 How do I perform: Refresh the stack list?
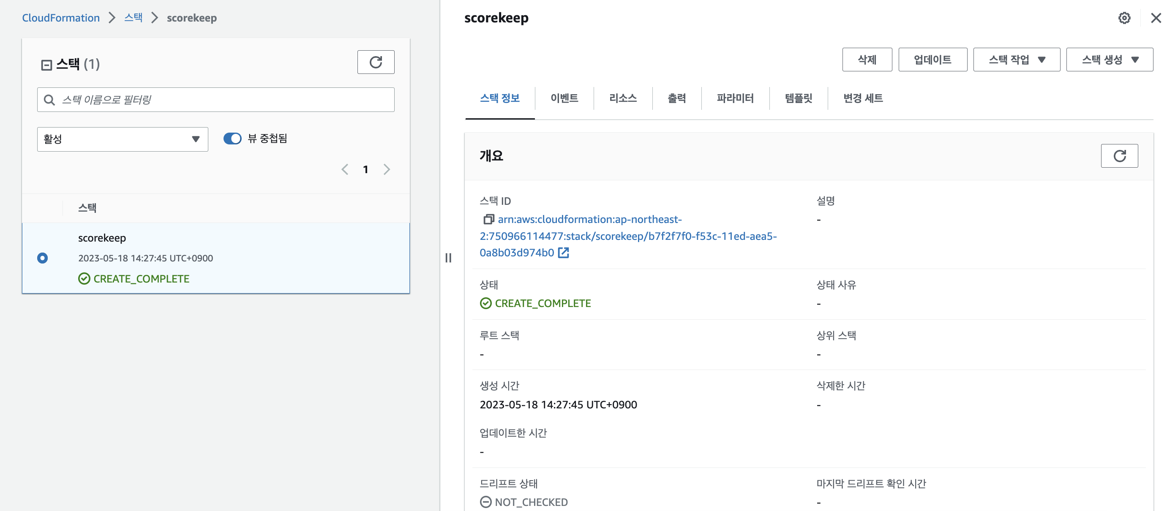pyautogui.click(x=376, y=62)
